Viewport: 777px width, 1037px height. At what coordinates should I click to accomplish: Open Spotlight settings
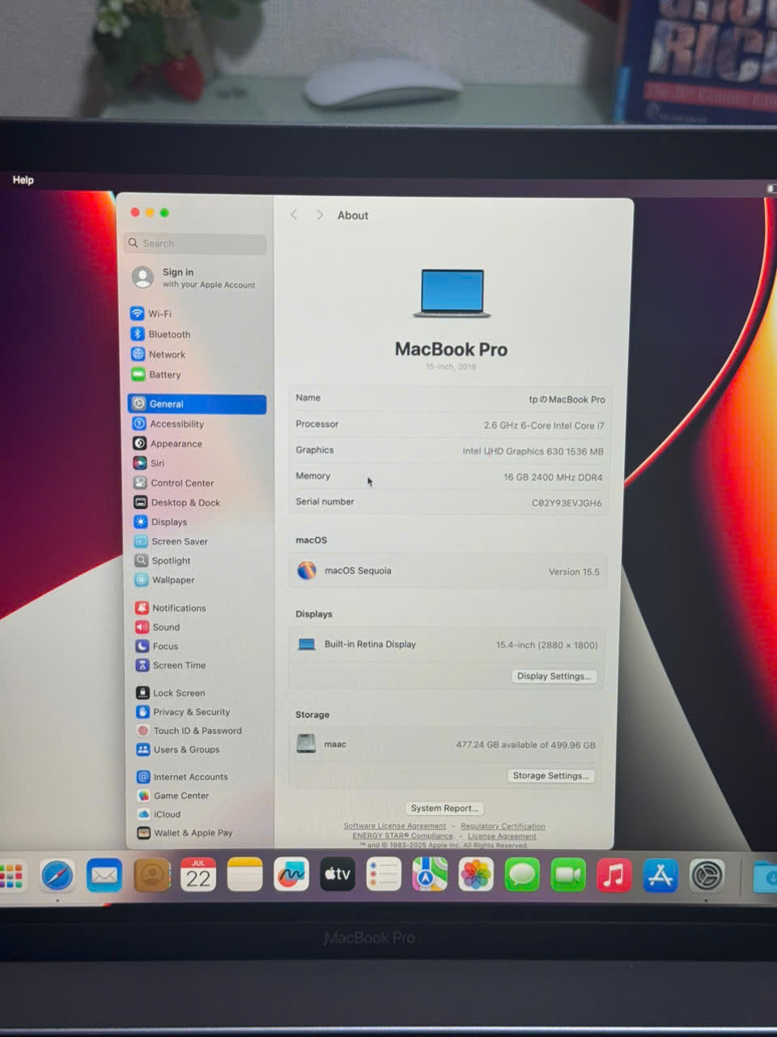pos(163,560)
